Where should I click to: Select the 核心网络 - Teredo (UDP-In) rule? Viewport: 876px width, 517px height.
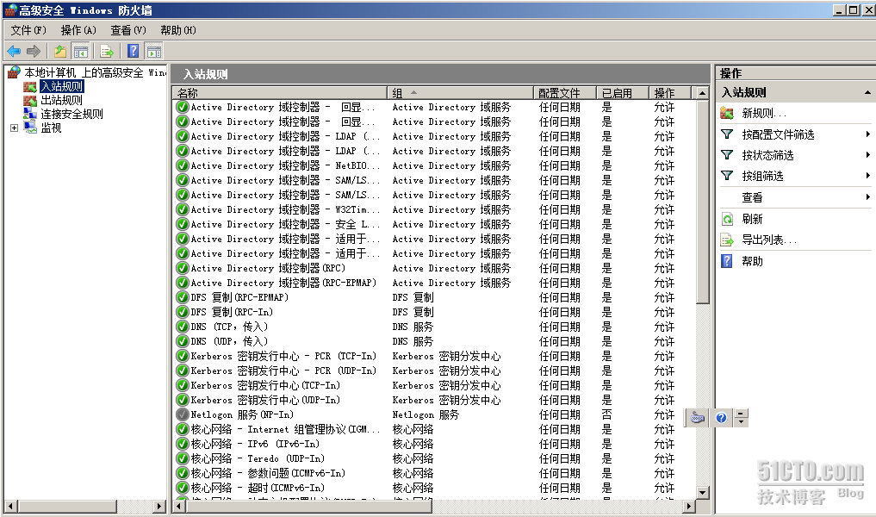[x=258, y=458]
